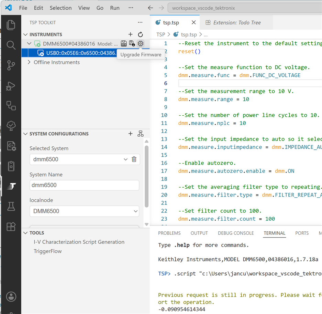Image resolution: width=322 pixels, height=314 pixels.
Task: Refresh the instruments list
Action: (x=141, y=34)
